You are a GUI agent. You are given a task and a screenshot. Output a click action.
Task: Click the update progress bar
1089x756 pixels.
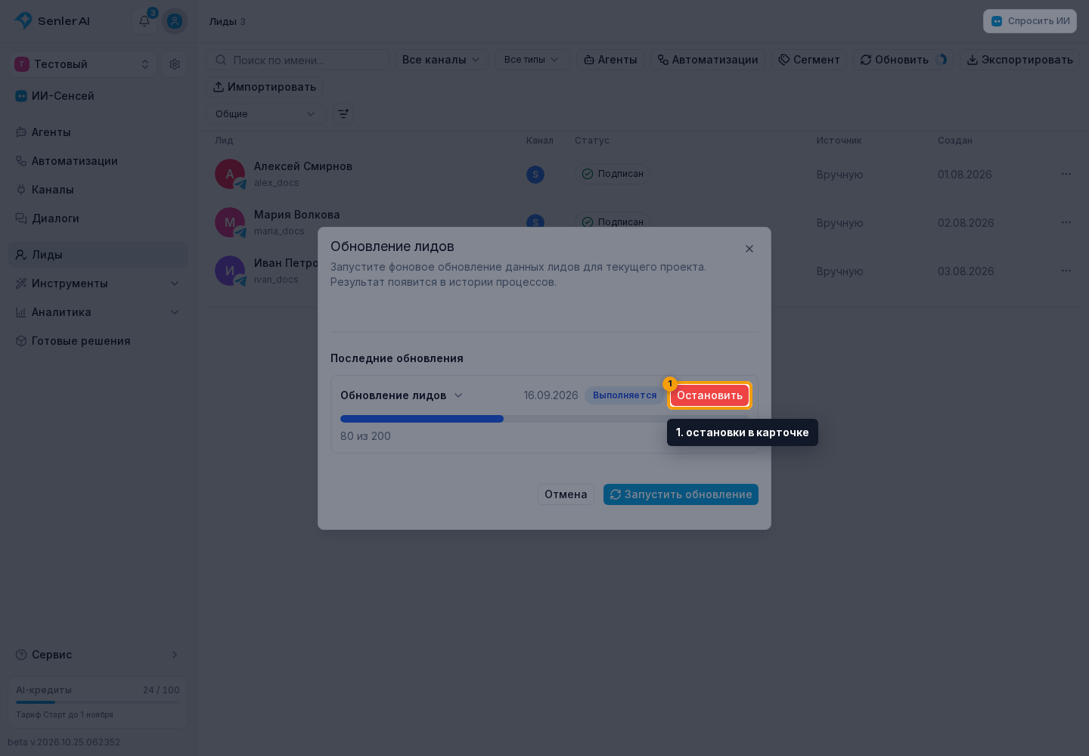pos(544,419)
